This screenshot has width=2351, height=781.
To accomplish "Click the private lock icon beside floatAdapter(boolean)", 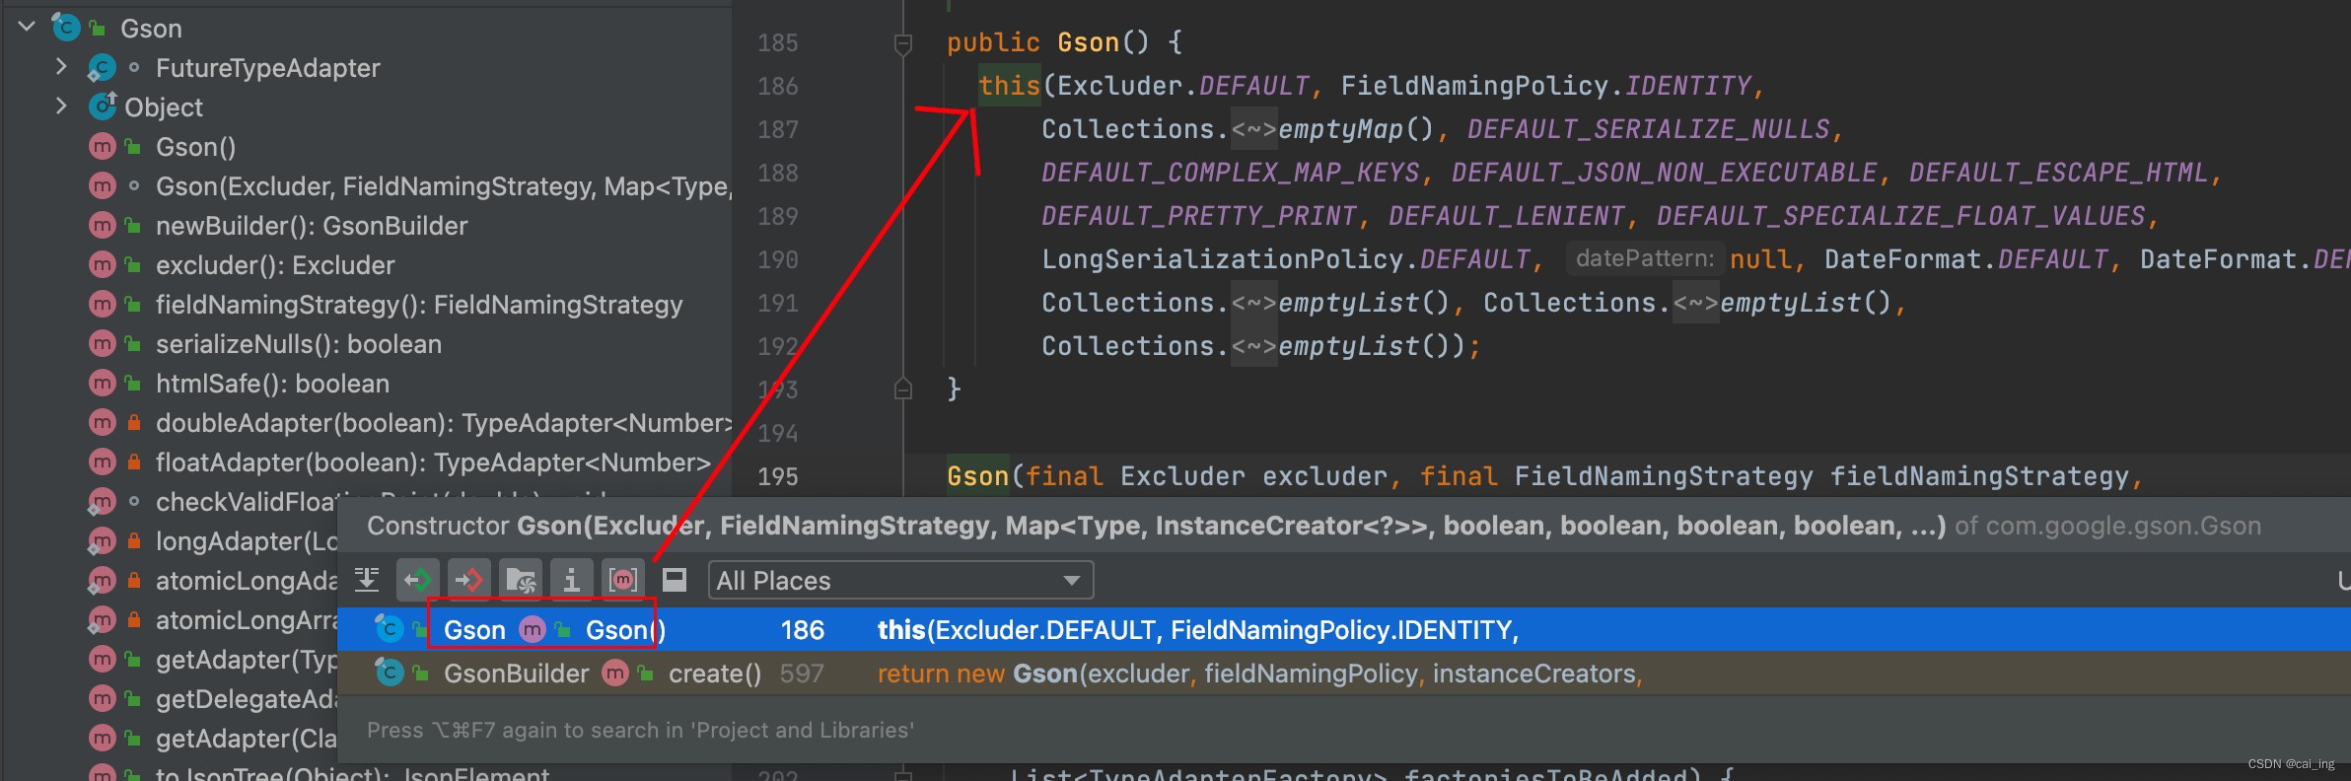I will point(133,461).
